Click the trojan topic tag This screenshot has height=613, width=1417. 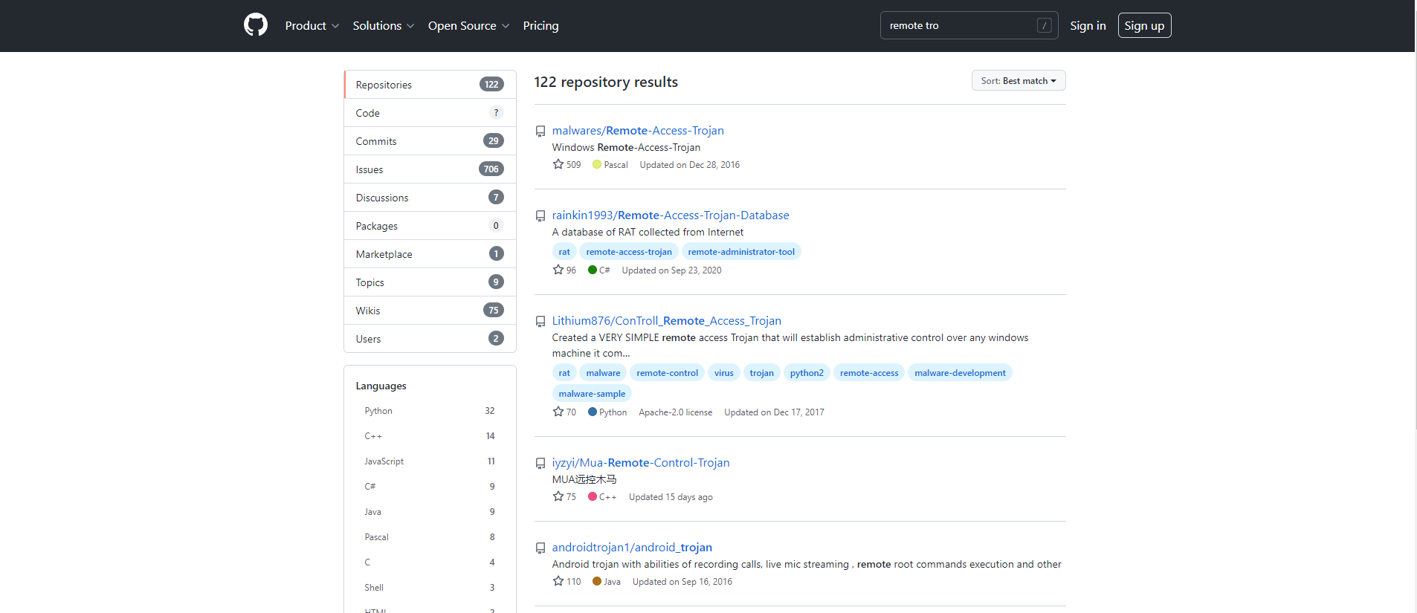coord(761,373)
